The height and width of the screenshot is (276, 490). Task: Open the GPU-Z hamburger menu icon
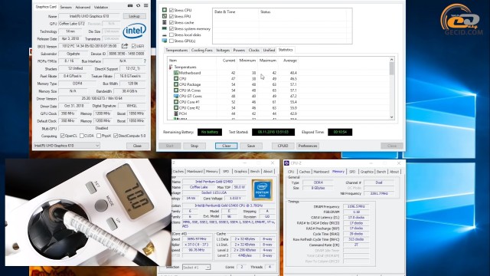[146, 6]
